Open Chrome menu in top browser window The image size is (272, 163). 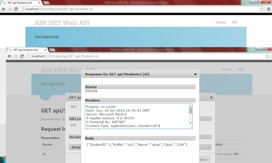point(269,9)
